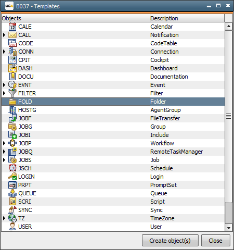
Task: Click the CODE CodeTable icon
Action: [12, 43]
